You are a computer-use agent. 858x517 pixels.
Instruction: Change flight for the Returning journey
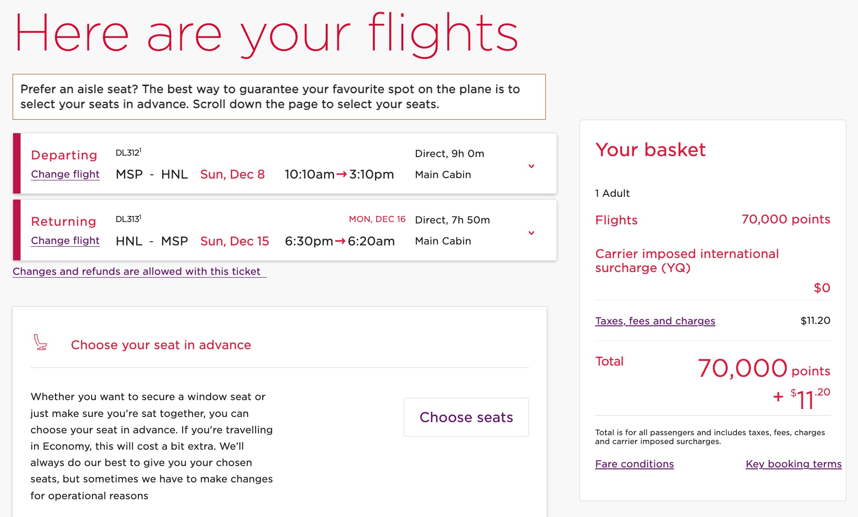(x=65, y=240)
